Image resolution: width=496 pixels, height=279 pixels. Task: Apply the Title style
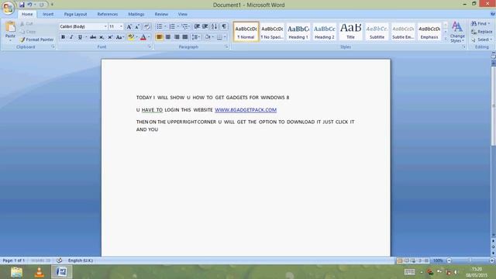[350, 32]
